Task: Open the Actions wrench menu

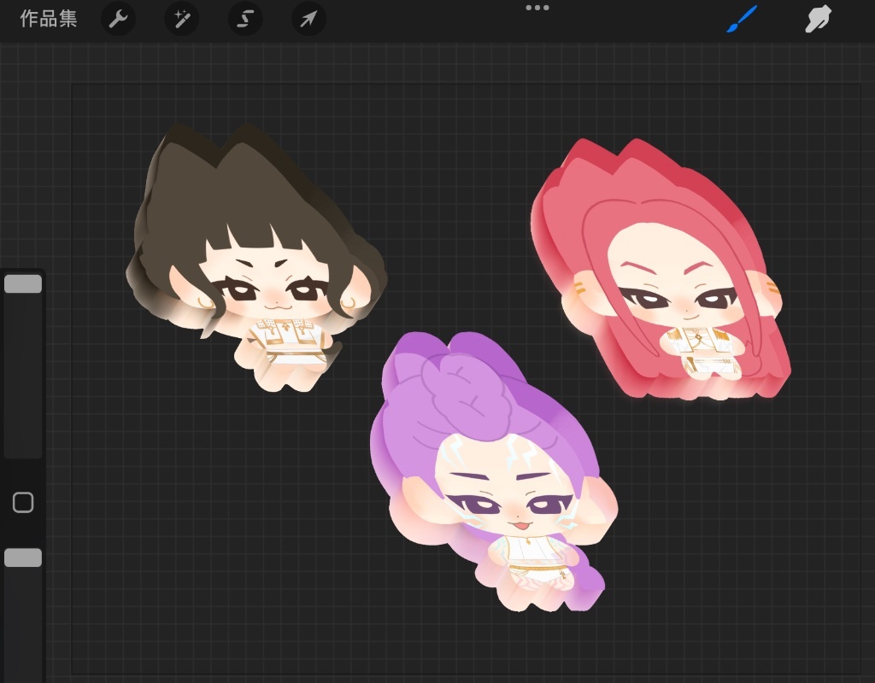Action: [x=118, y=19]
